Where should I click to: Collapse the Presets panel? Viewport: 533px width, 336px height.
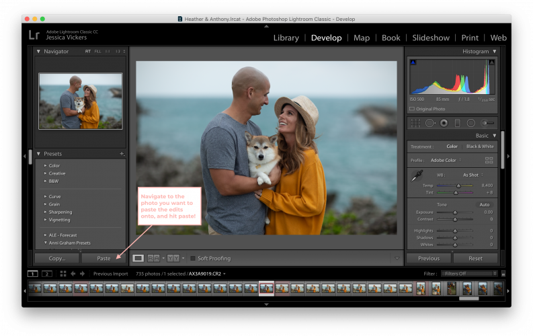click(x=38, y=154)
